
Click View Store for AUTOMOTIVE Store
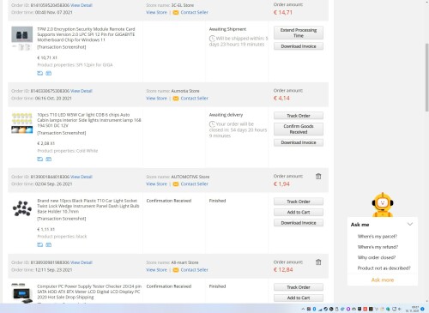click(156, 184)
